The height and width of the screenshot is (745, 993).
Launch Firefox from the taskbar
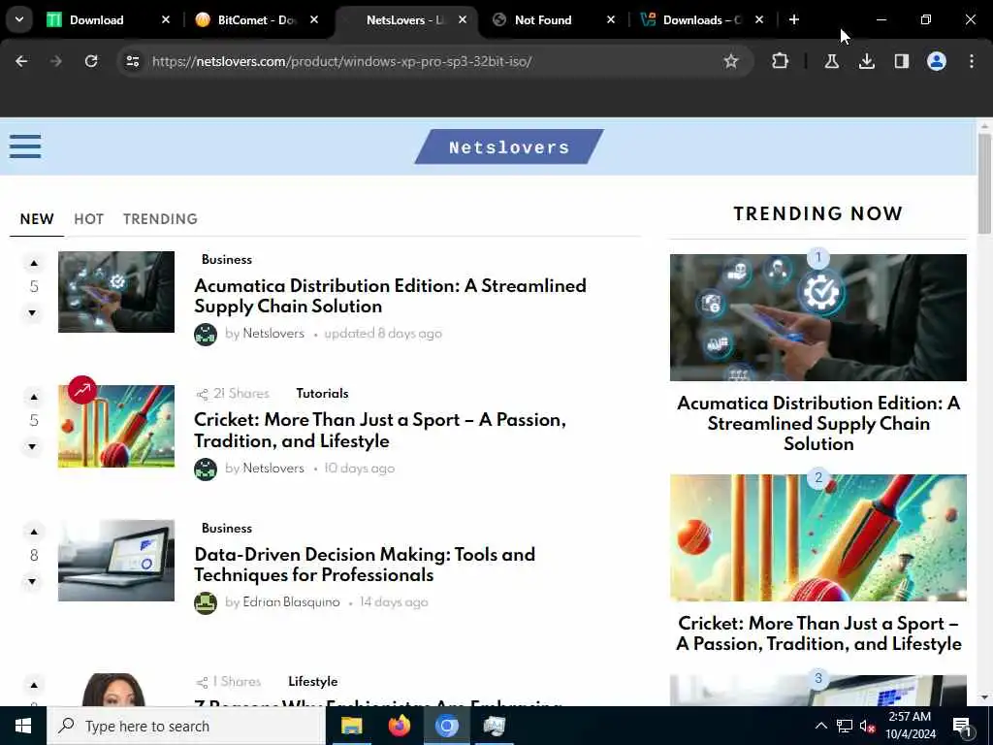coord(399,726)
